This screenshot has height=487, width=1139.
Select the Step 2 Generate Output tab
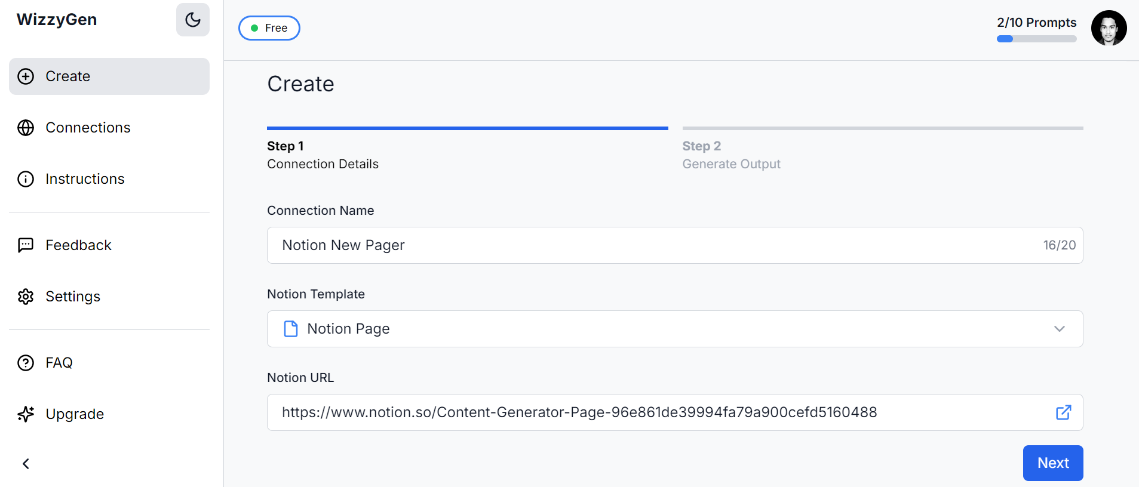[731, 155]
